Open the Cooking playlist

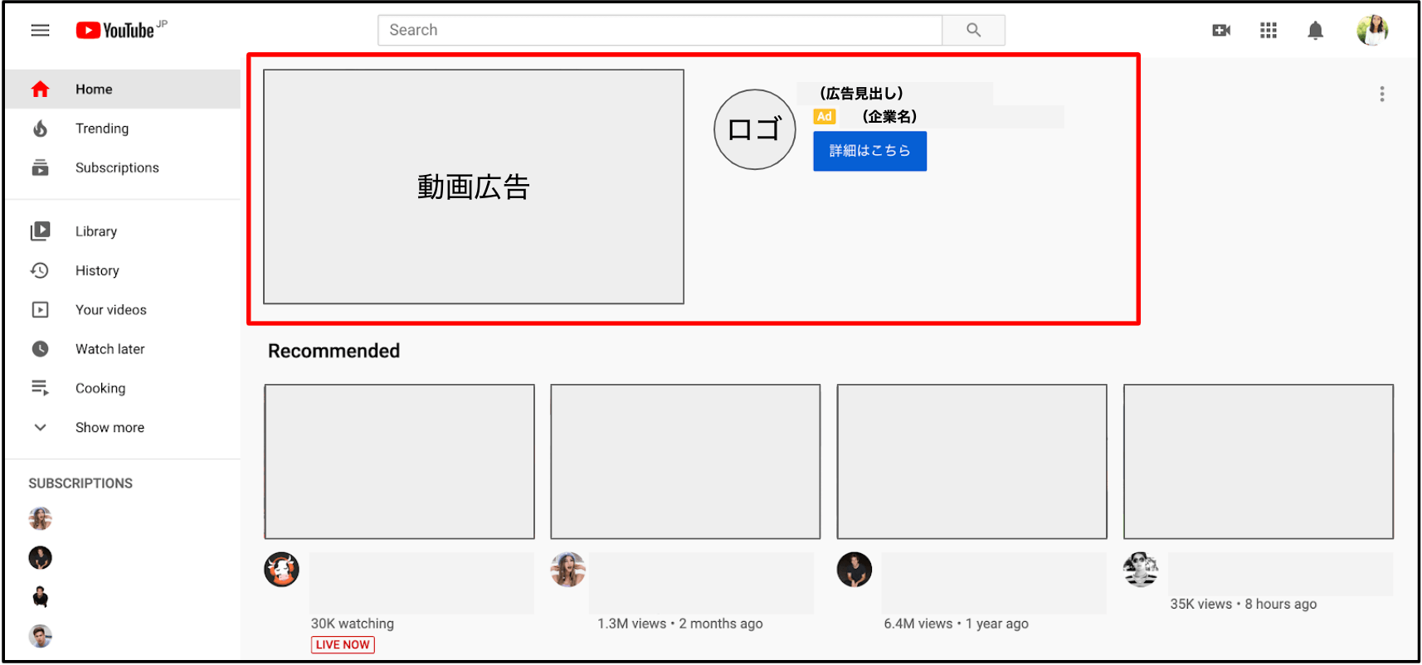click(x=100, y=388)
